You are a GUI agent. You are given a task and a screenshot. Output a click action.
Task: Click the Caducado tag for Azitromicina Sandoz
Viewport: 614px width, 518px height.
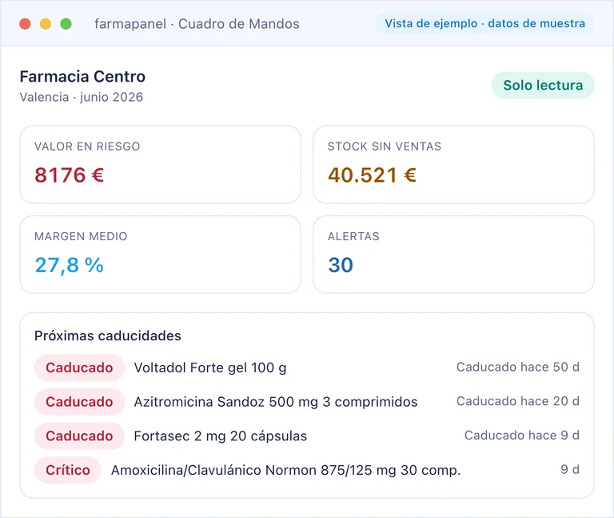pos(79,402)
